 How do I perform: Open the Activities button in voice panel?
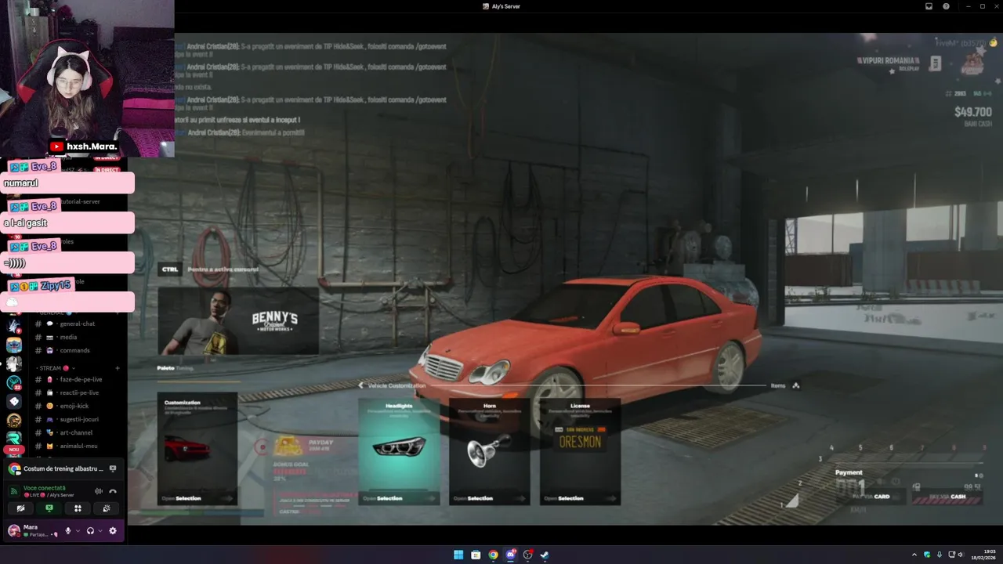[78, 508]
